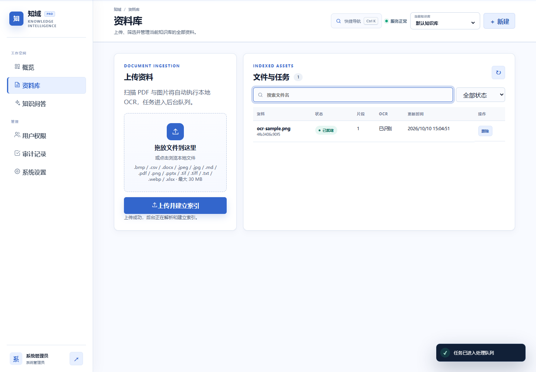Click the PRO badge next to 知域

[50, 14]
